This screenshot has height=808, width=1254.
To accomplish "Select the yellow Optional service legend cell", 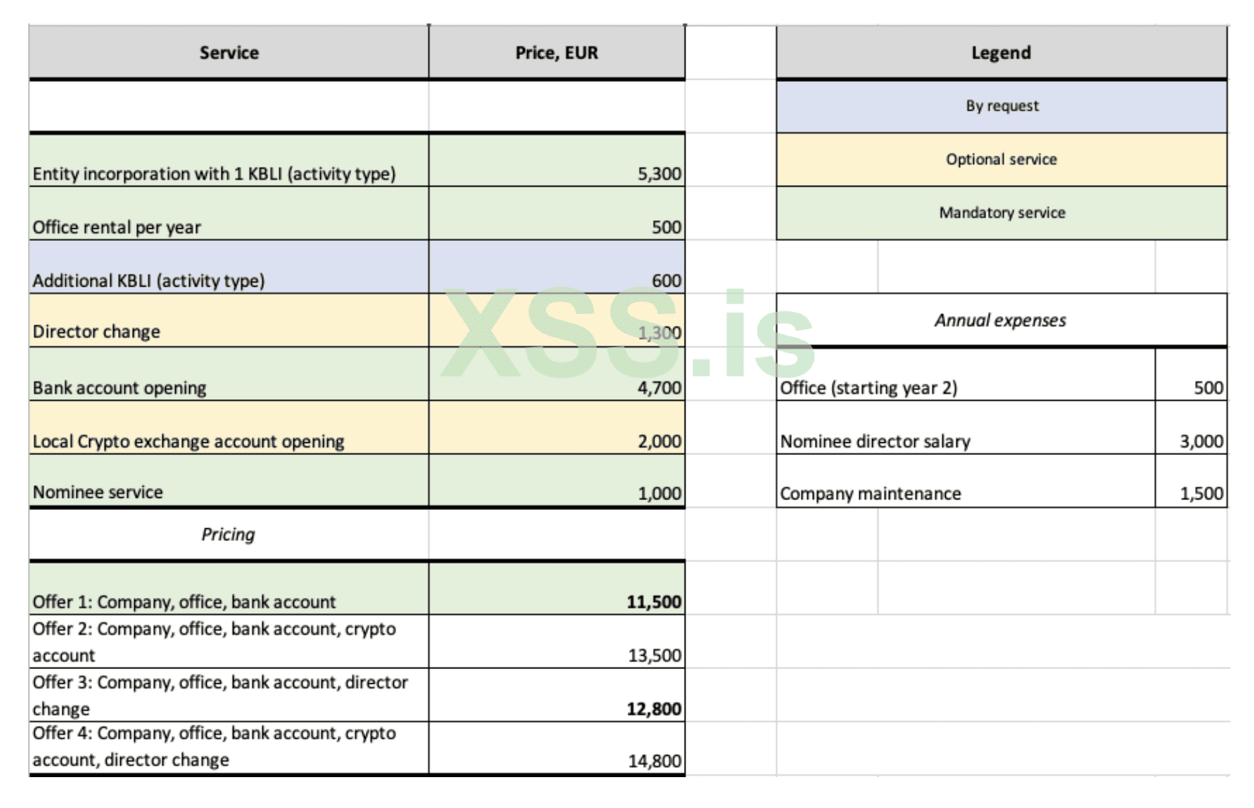I will coord(1001,160).
